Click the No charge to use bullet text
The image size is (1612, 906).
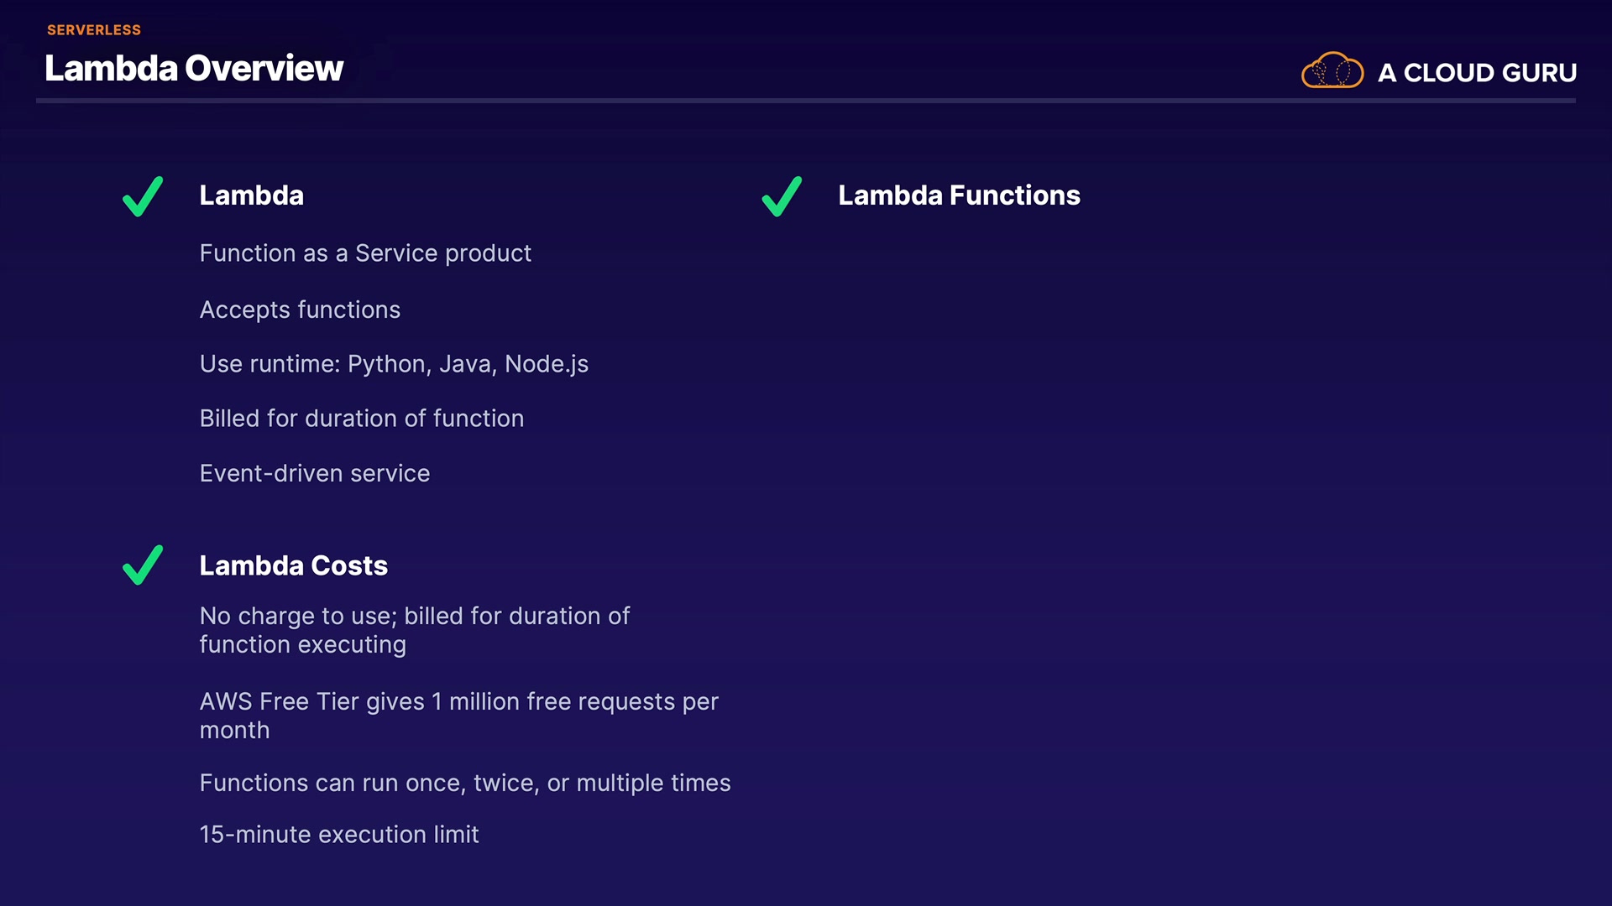(415, 630)
